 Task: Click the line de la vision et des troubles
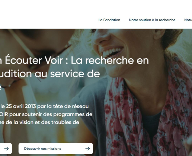pyautogui.click(x=39, y=122)
